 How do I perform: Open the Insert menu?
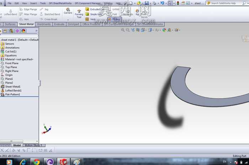33,3
